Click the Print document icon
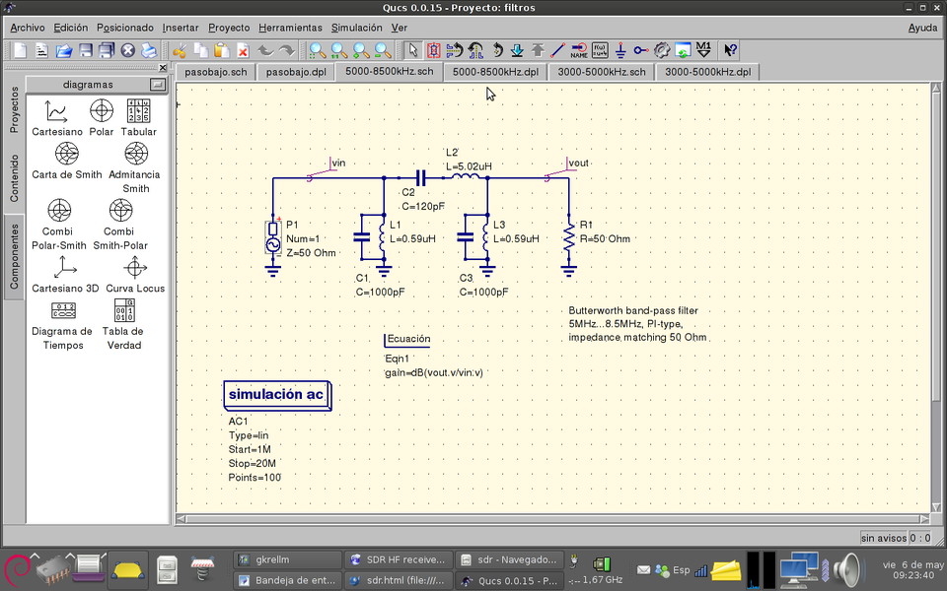 (149, 50)
